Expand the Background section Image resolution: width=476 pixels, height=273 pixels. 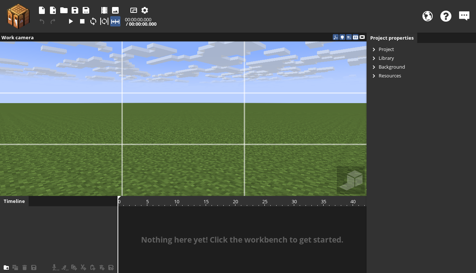374,67
